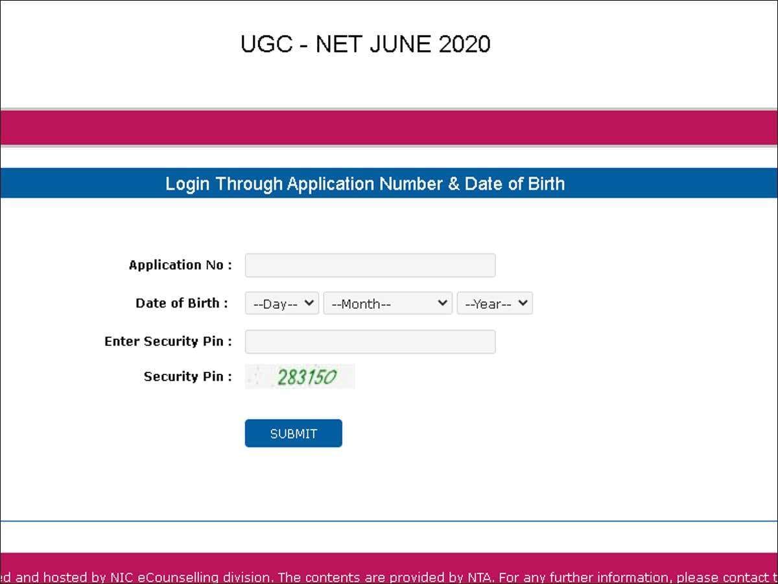Focus the Enter Security Pin text box
This screenshot has height=584, width=778.
370,342
